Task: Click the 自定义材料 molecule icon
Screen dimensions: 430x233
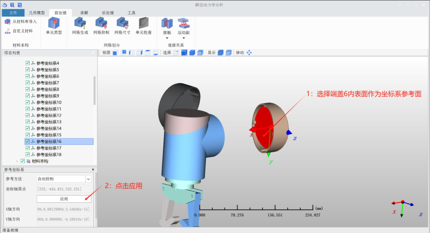Action: [8, 31]
